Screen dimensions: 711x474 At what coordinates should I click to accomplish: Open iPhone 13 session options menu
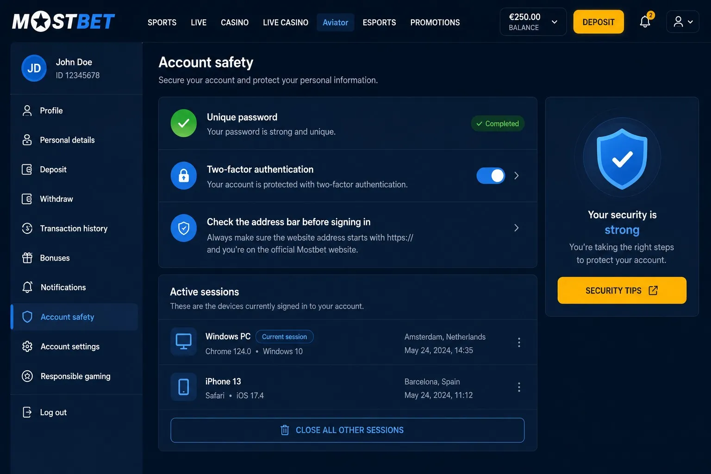pos(519,387)
